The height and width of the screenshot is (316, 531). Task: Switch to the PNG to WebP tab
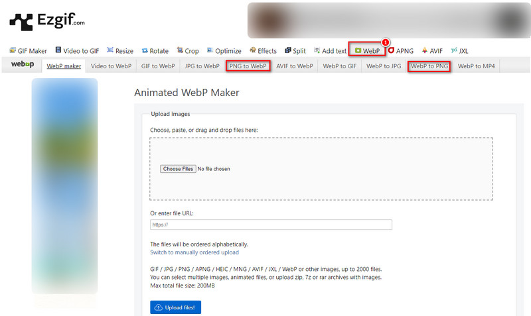tap(248, 66)
